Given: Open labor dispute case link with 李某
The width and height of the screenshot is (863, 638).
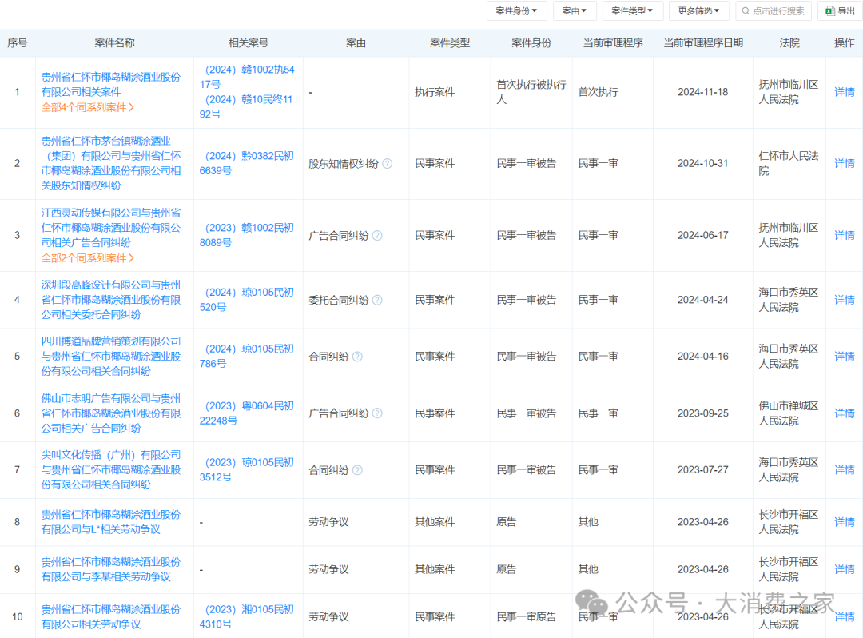Looking at the screenshot, I should pos(110,570).
